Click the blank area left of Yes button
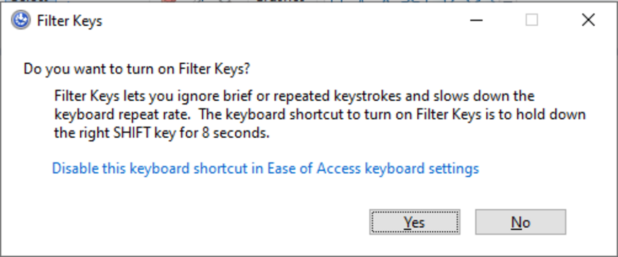 206,222
